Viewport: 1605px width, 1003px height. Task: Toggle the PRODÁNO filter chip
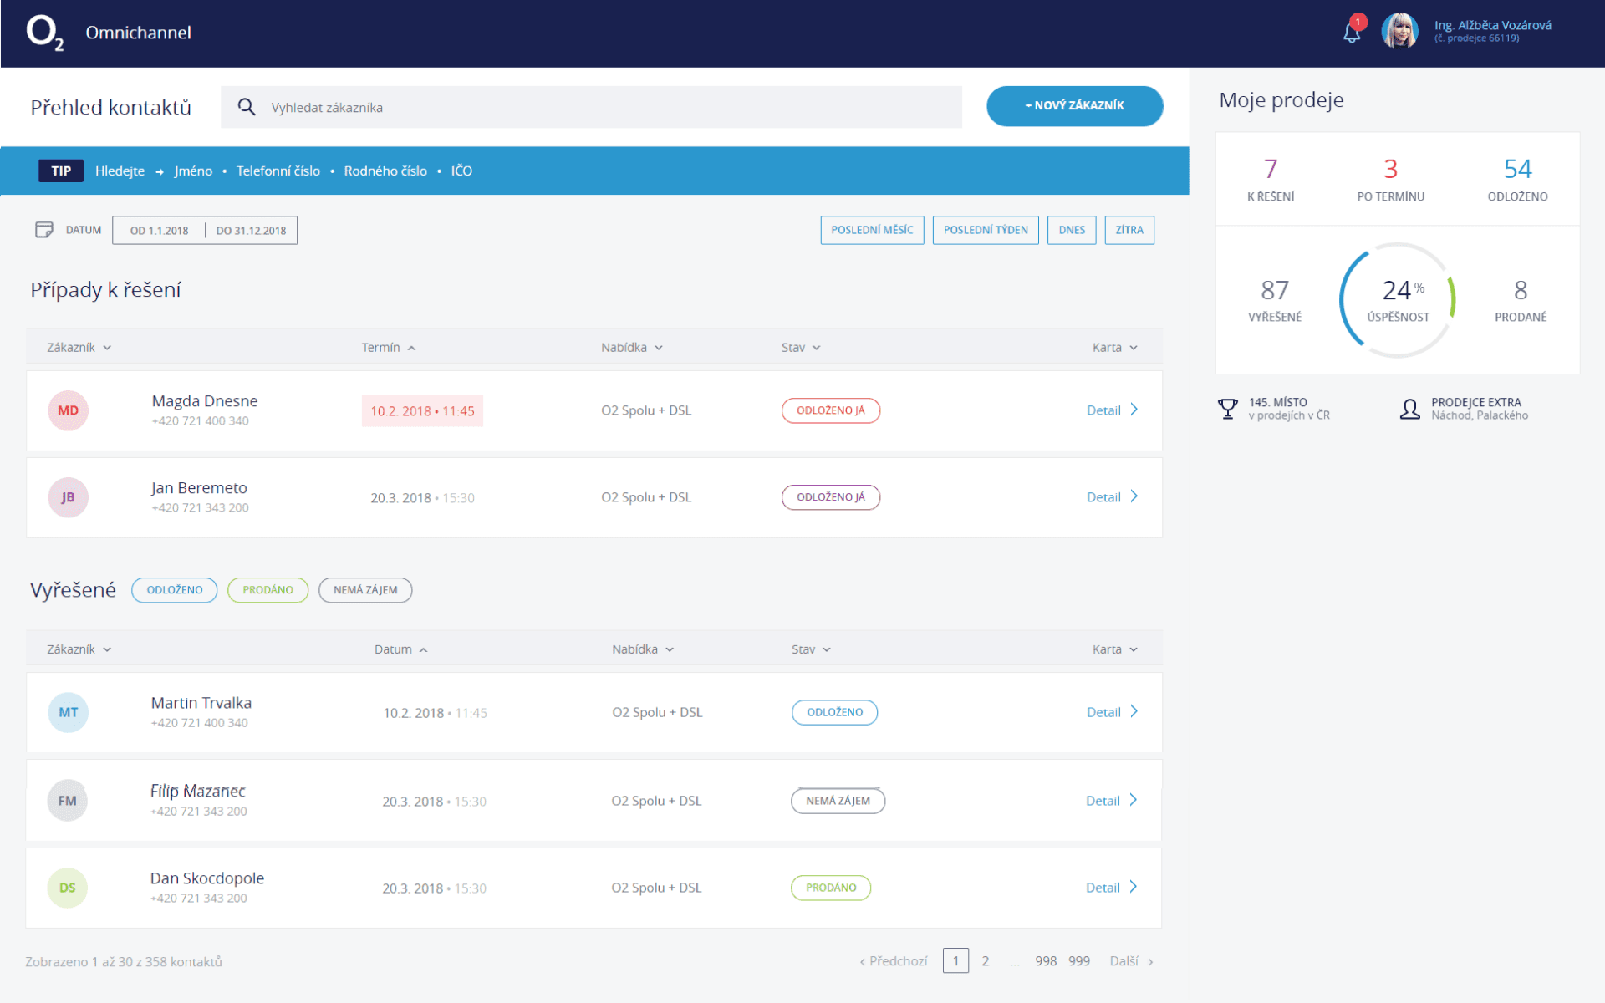click(267, 590)
